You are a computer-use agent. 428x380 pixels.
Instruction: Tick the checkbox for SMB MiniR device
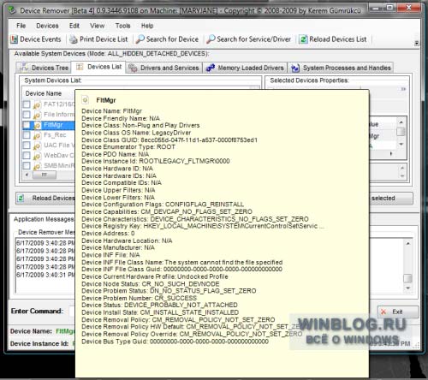tap(27, 165)
